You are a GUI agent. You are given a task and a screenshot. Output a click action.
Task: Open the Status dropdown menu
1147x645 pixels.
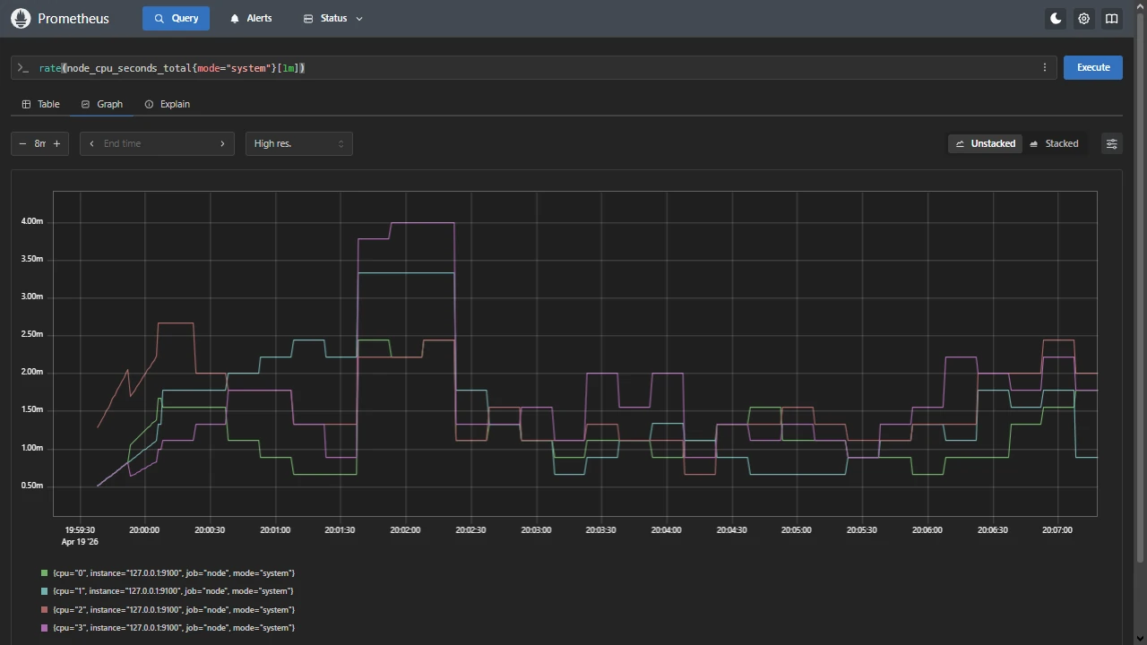click(x=332, y=18)
